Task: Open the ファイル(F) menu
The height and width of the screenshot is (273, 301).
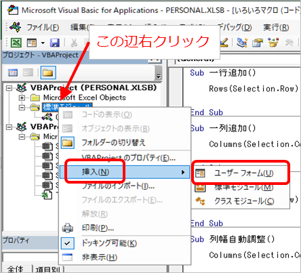Action: point(43,28)
